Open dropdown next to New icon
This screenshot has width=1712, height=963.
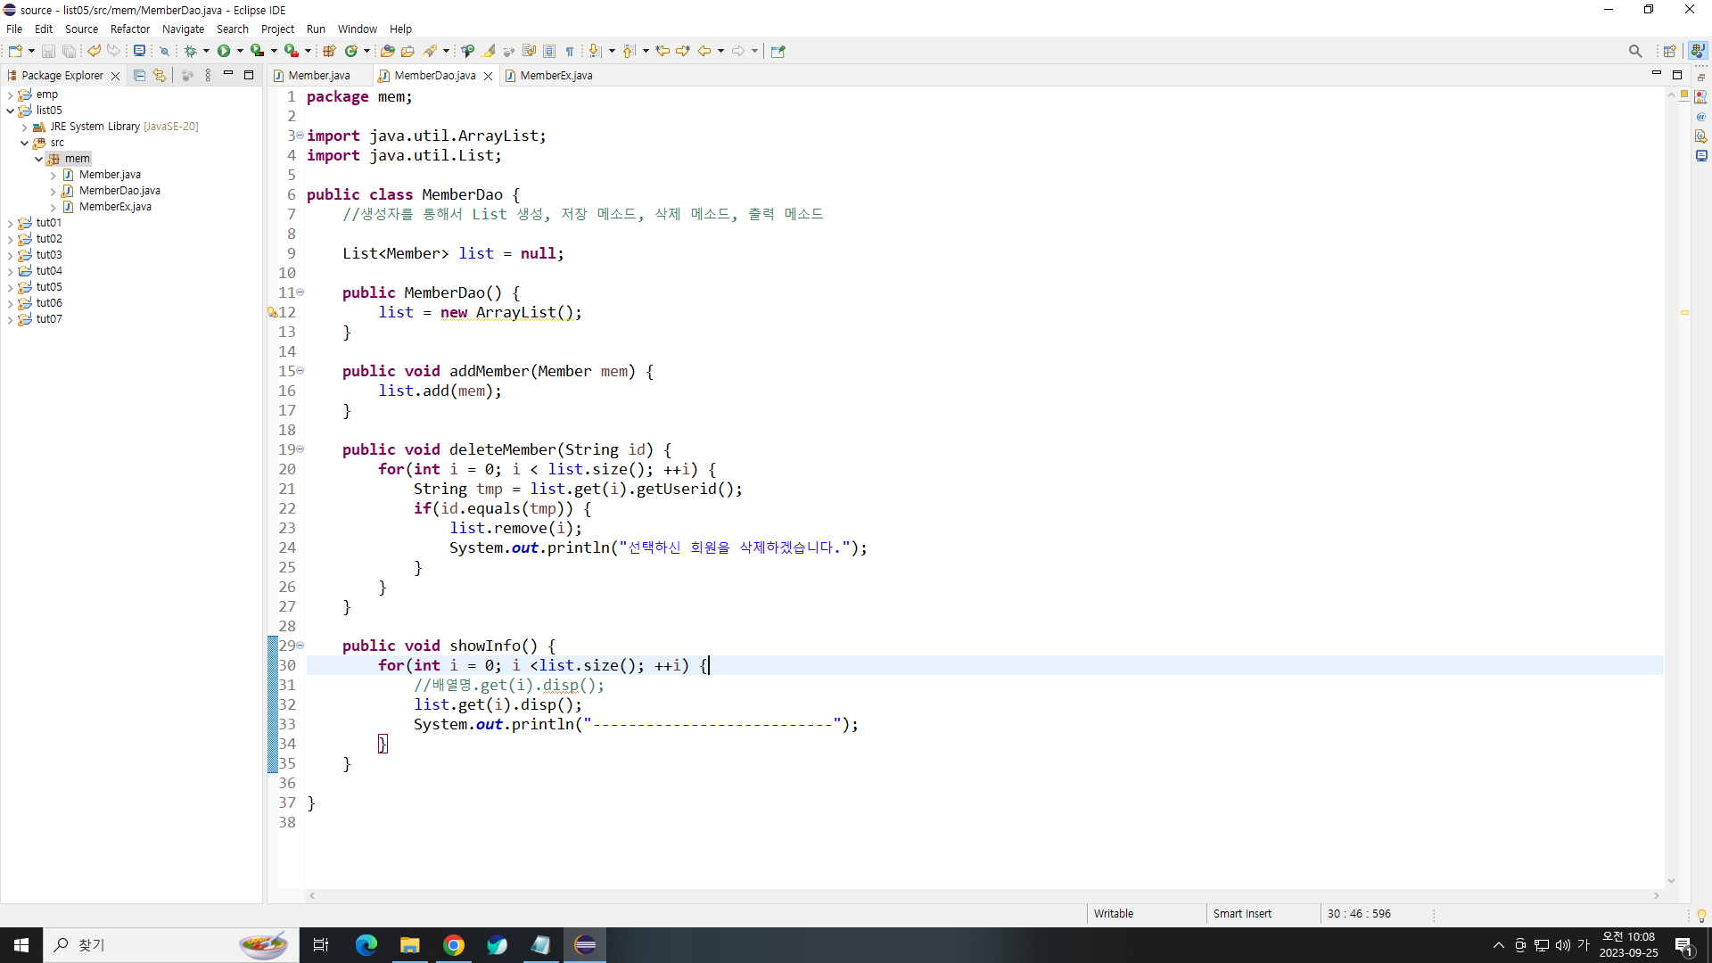click(31, 51)
